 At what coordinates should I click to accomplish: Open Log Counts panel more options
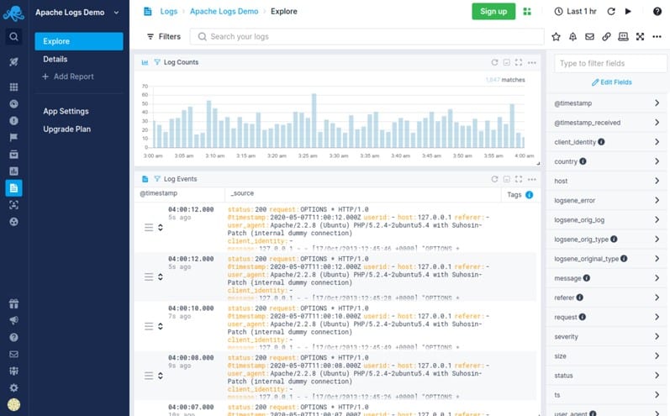532,62
